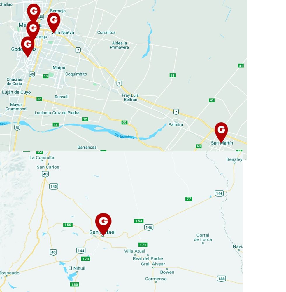Select the Gral. Alvear label

(153, 264)
